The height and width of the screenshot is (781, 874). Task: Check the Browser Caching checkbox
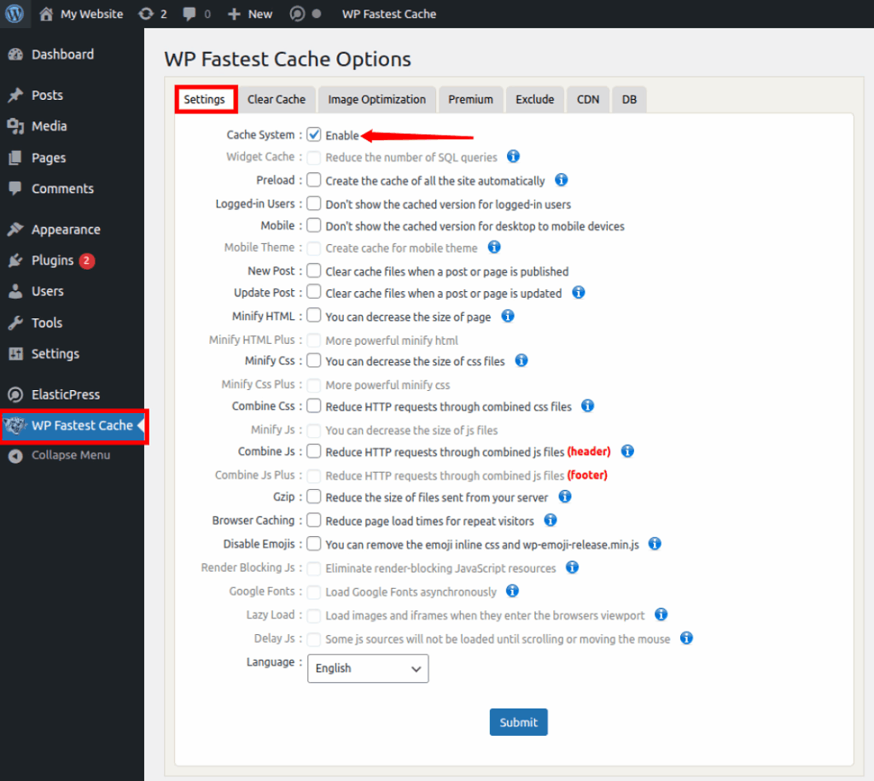point(313,521)
